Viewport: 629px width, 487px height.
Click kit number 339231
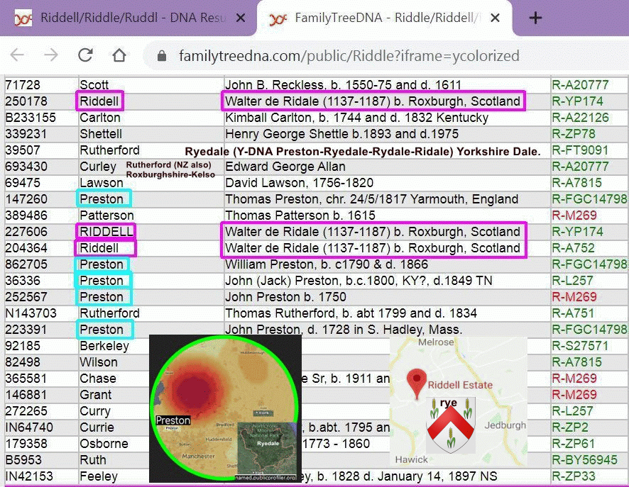tap(26, 134)
